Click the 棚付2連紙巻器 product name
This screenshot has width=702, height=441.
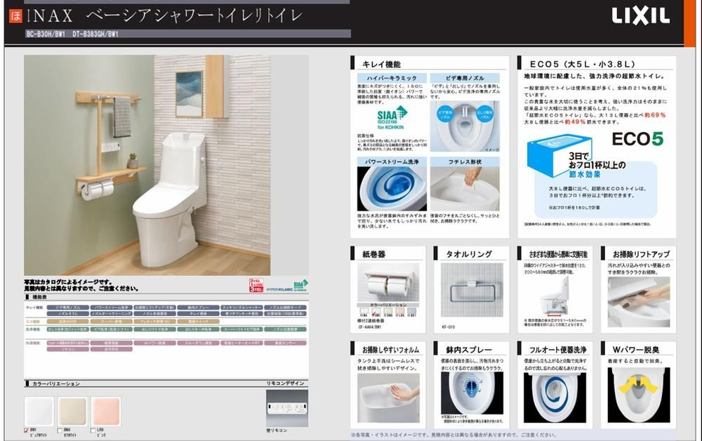tap(371, 321)
